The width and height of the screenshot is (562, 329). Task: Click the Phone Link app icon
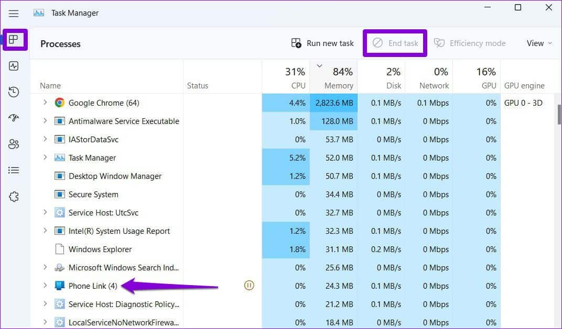59,286
